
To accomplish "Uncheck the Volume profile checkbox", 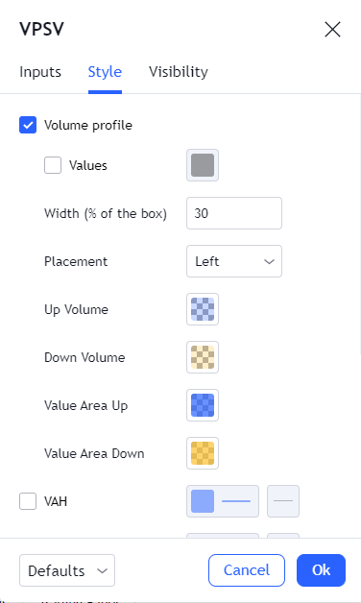I will [x=28, y=125].
